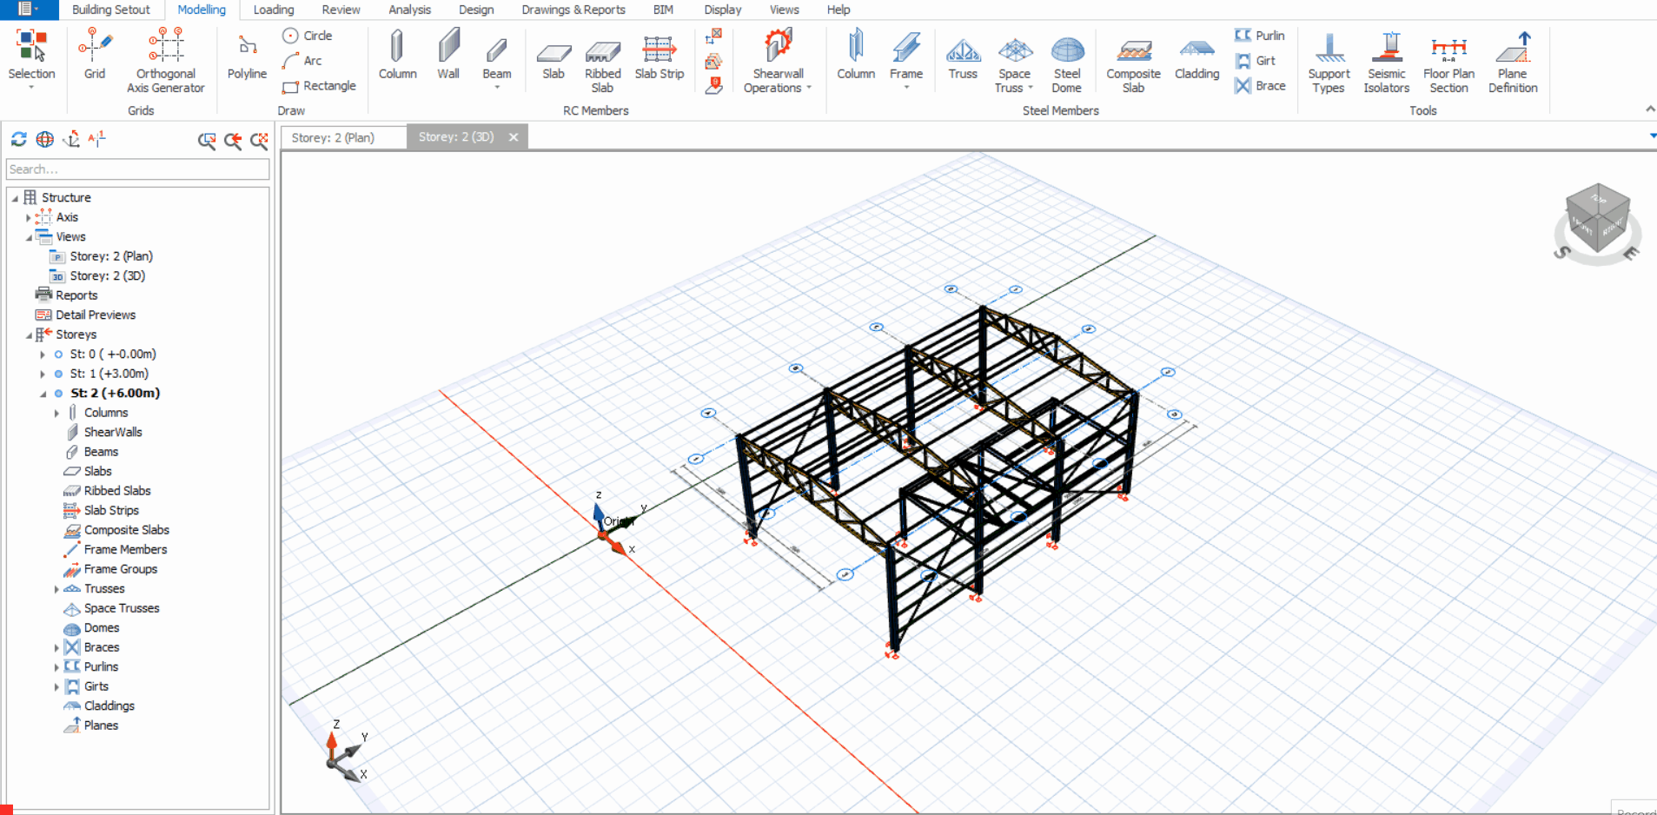Viewport: 1657px width, 815px height.
Task: Click the Rectangle draw button
Action: pyautogui.click(x=320, y=86)
